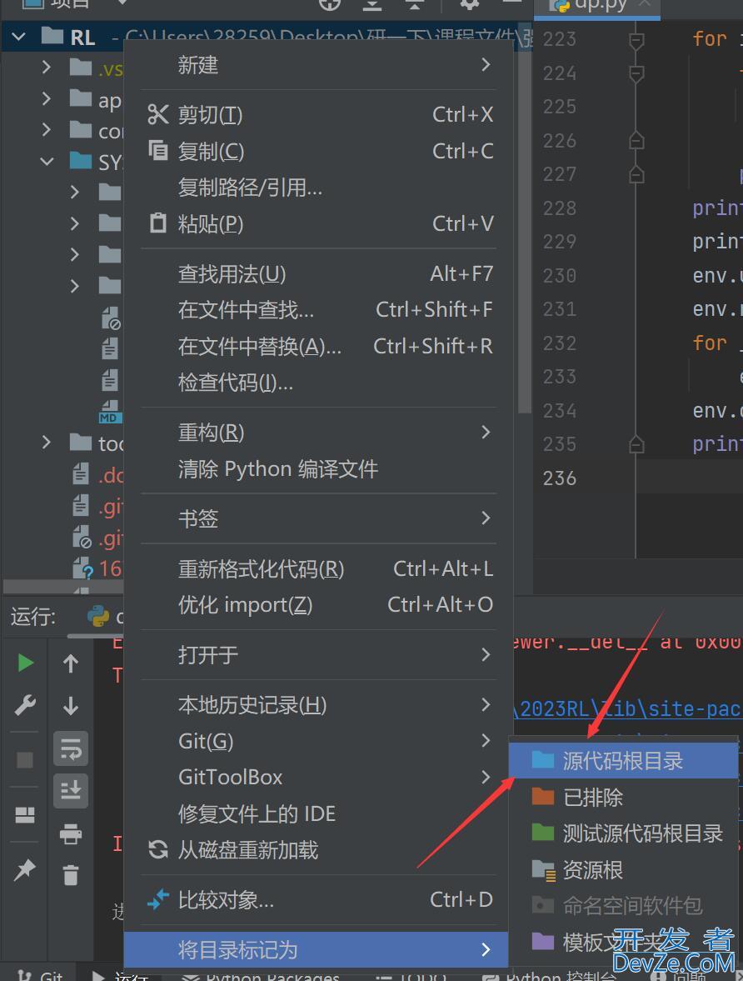Mark directory as 资源根
The width and height of the screenshot is (743, 981).
click(624, 869)
